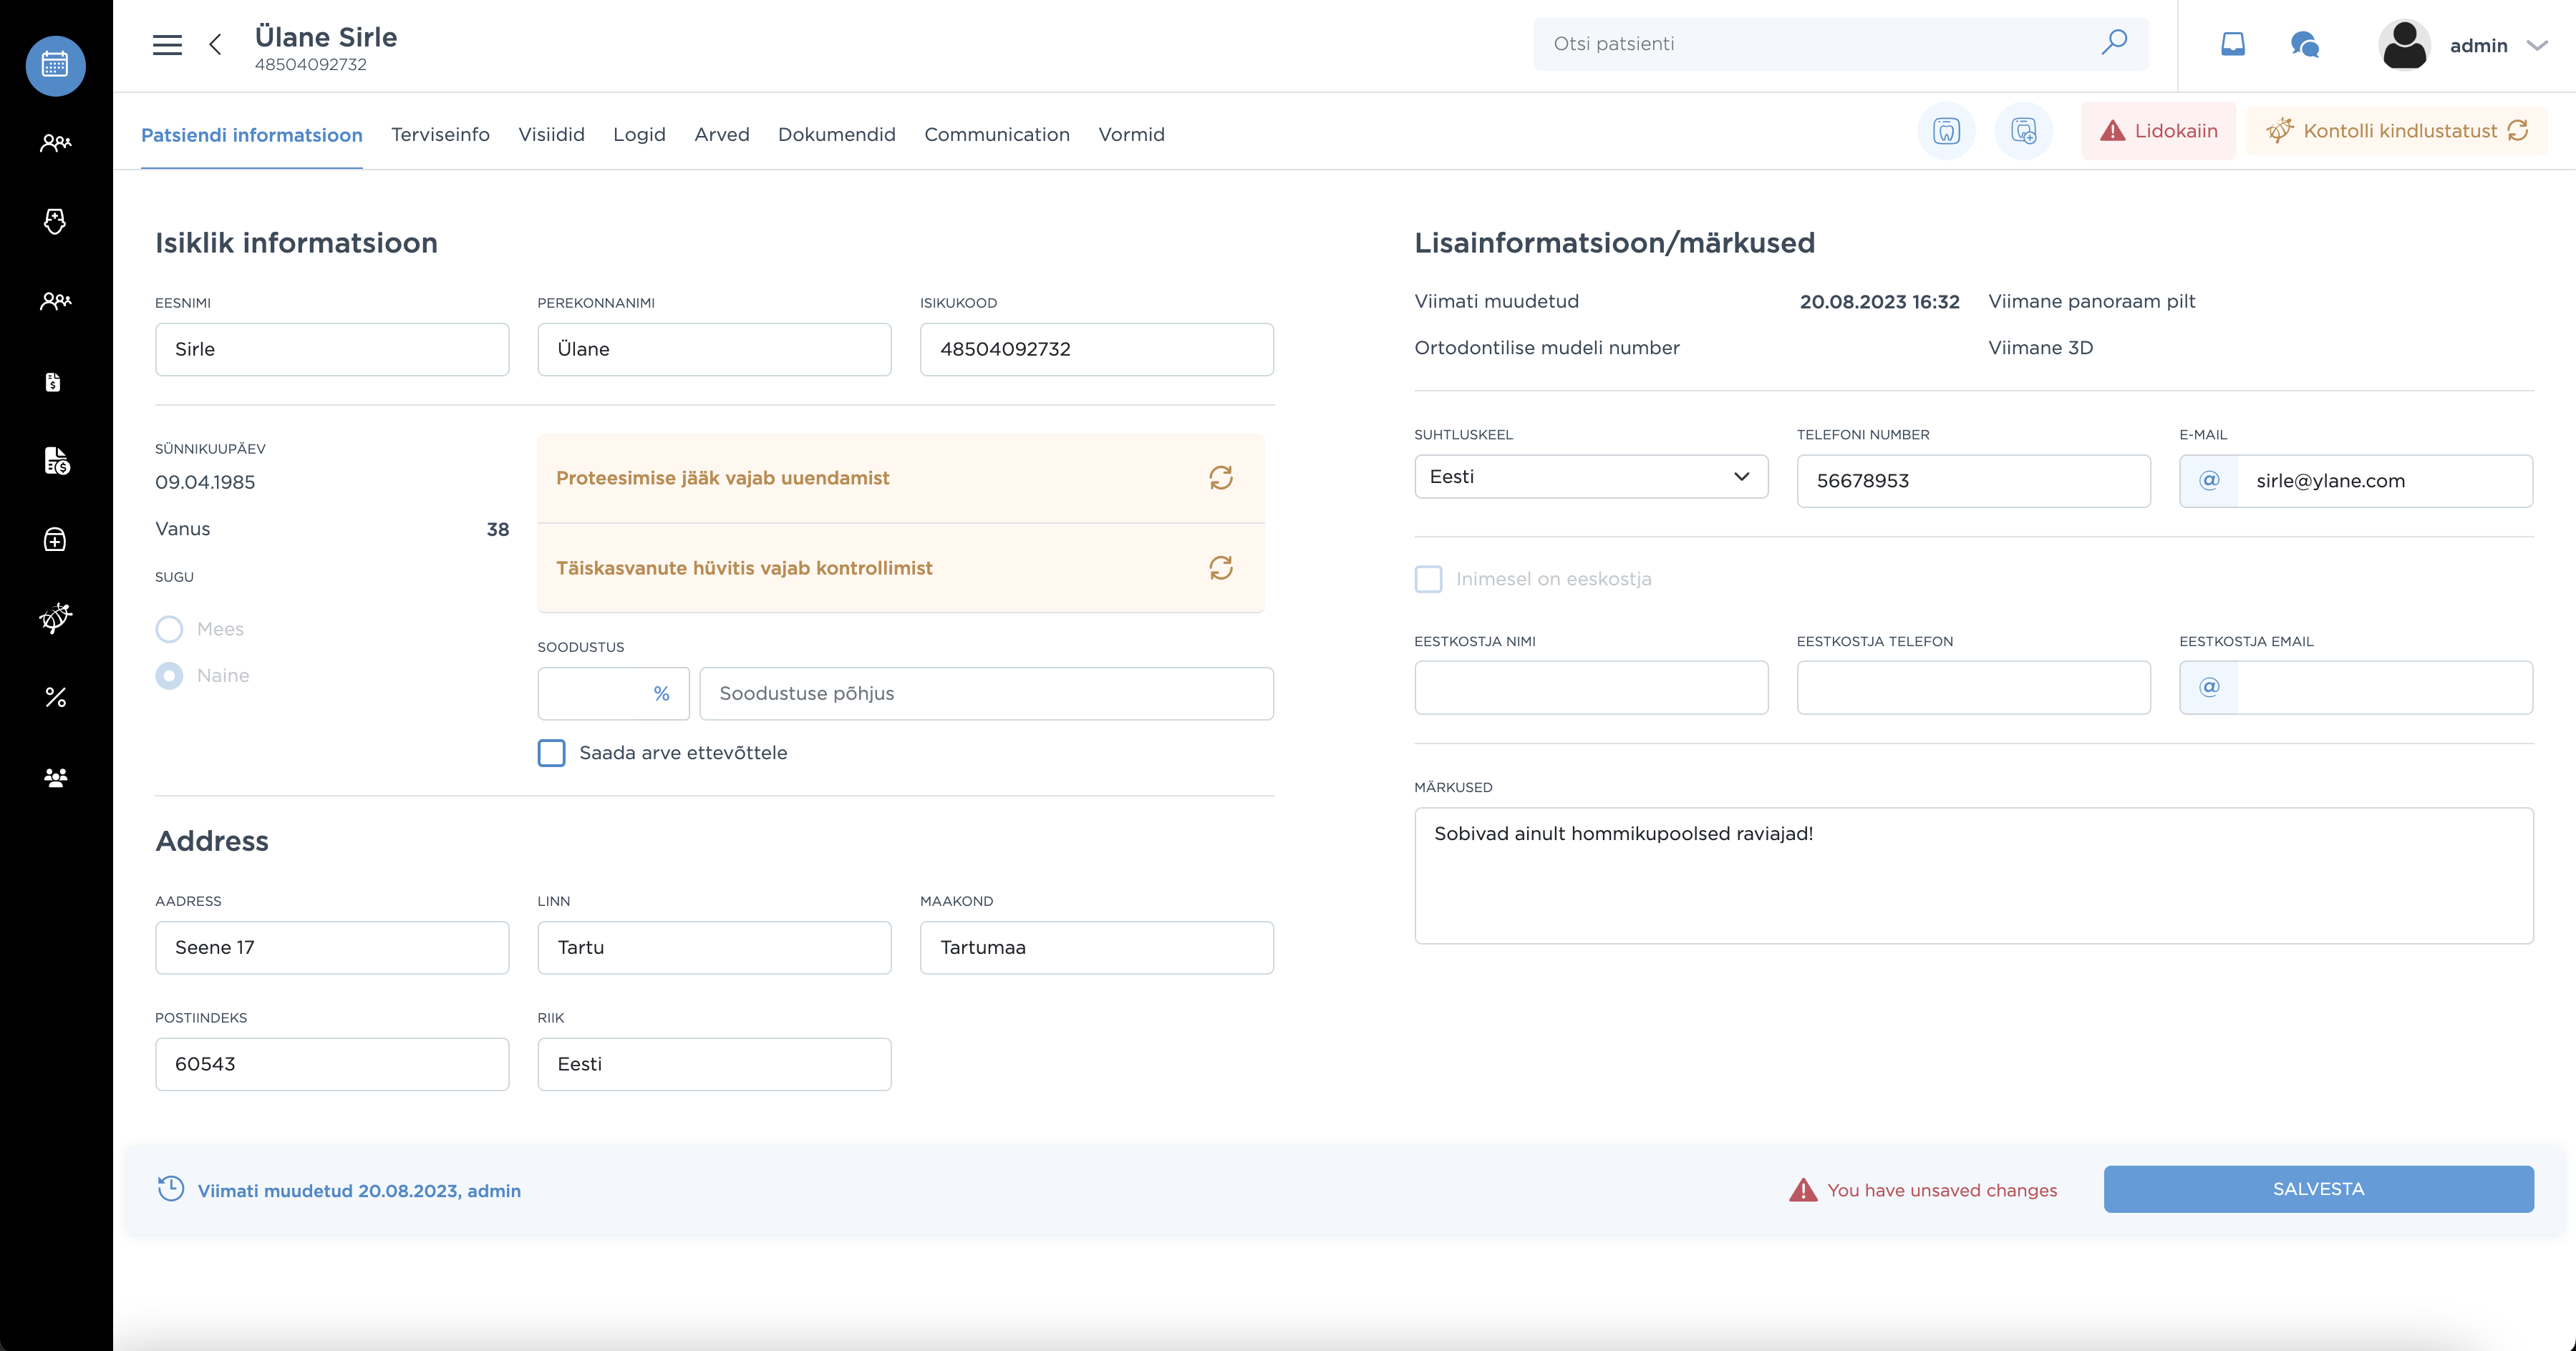Image resolution: width=2576 pixels, height=1351 pixels.
Task: Refresh 'Proteesimise jääk vajab uuendamist' notice
Action: coord(1220,478)
